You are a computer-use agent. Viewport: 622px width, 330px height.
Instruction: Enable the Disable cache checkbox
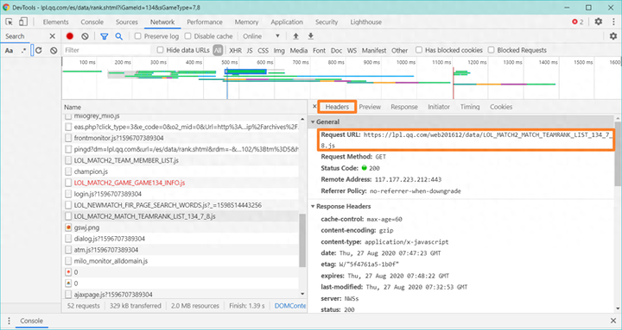(188, 36)
